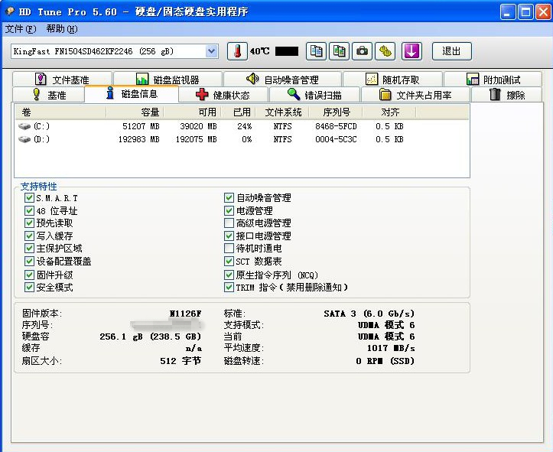Toggle the 原生指令序列 (NCQ) checkbox
Image resolution: width=553 pixels, height=452 pixels.
[x=229, y=275]
